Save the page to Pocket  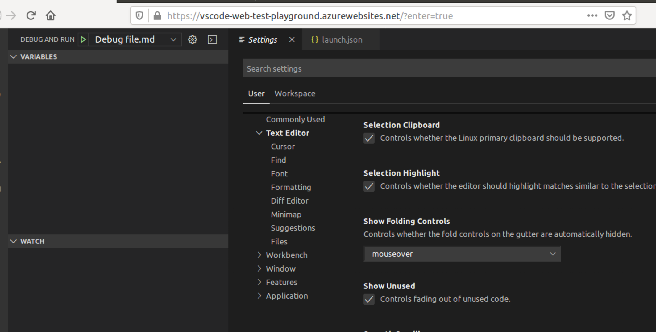[x=610, y=15]
